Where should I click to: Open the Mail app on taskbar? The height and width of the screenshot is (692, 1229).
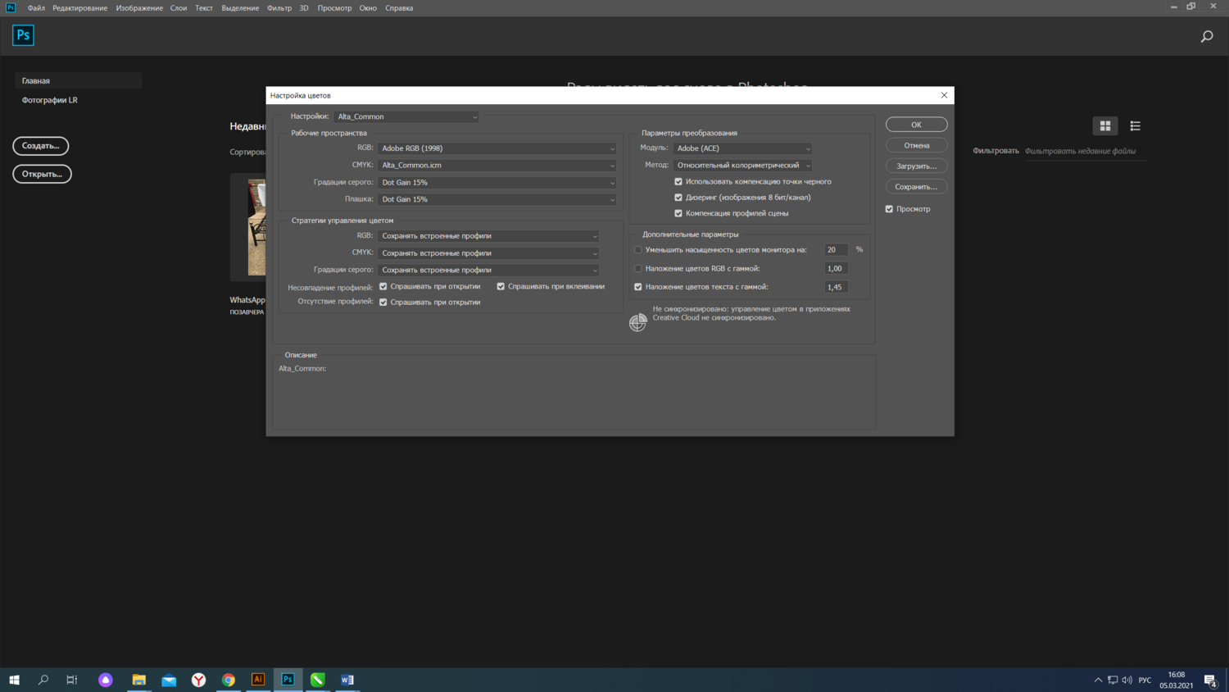tap(169, 680)
